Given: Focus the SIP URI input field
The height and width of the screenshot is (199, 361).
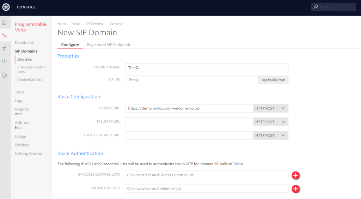Looking at the screenshot, I should pyautogui.click(x=191, y=80).
